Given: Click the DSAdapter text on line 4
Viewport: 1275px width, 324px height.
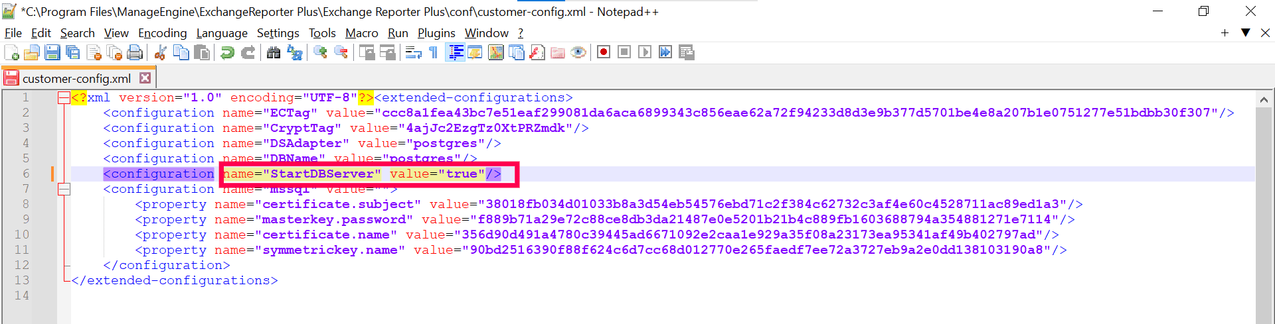Looking at the screenshot, I should tap(305, 143).
